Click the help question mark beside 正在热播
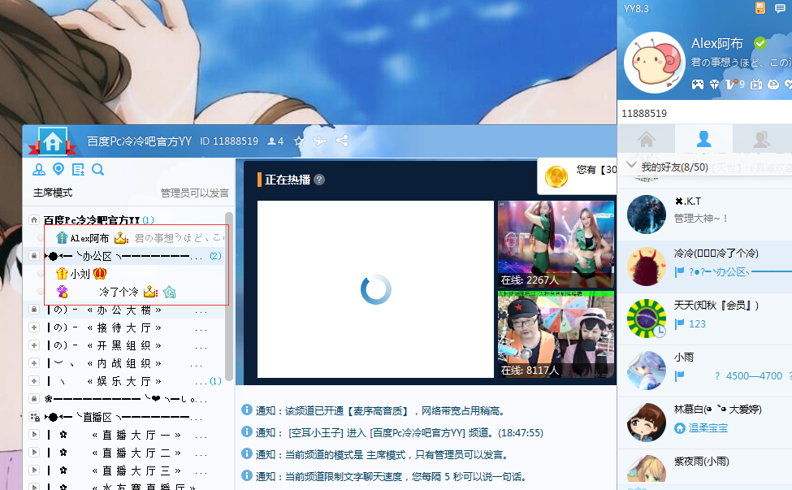 319,180
